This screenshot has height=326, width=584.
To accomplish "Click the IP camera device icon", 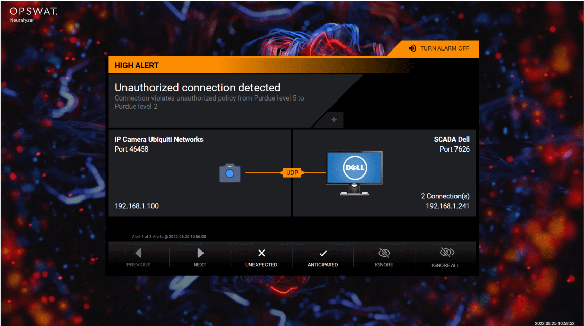I will click(230, 173).
